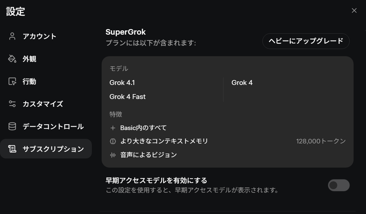
Task: Click the カスタマイズ sliders icon
Action: click(x=12, y=104)
